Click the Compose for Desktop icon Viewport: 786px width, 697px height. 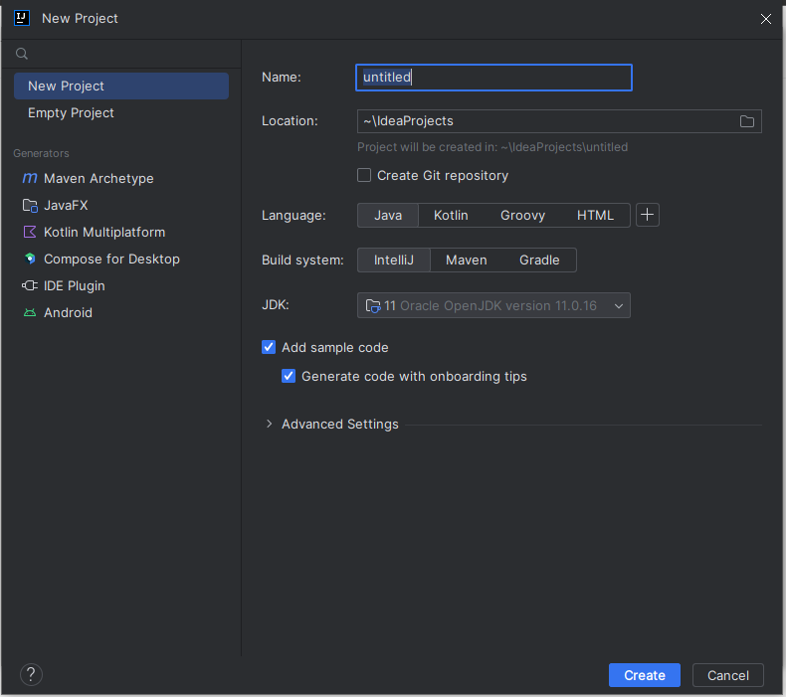click(x=30, y=259)
